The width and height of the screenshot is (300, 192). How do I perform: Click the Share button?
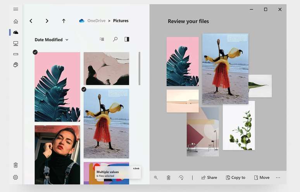tap(209, 177)
